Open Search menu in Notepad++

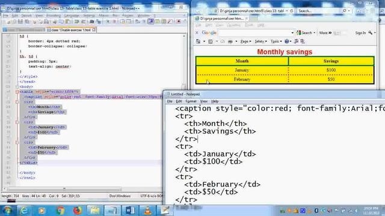[x=26, y=16]
